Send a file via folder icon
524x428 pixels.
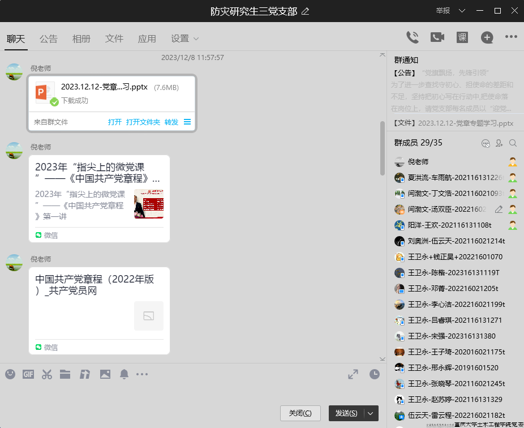coord(66,374)
